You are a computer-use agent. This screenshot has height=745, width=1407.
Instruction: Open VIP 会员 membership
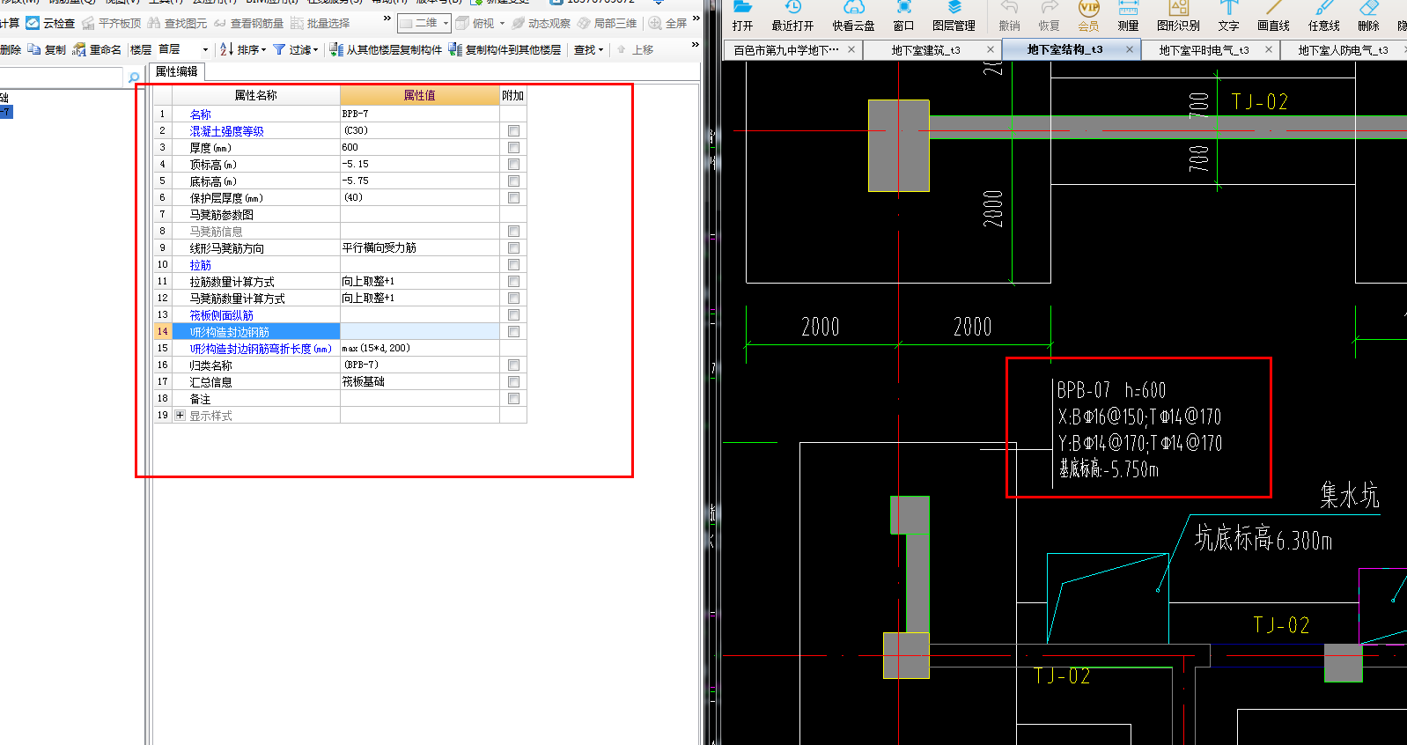pos(1088,16)
